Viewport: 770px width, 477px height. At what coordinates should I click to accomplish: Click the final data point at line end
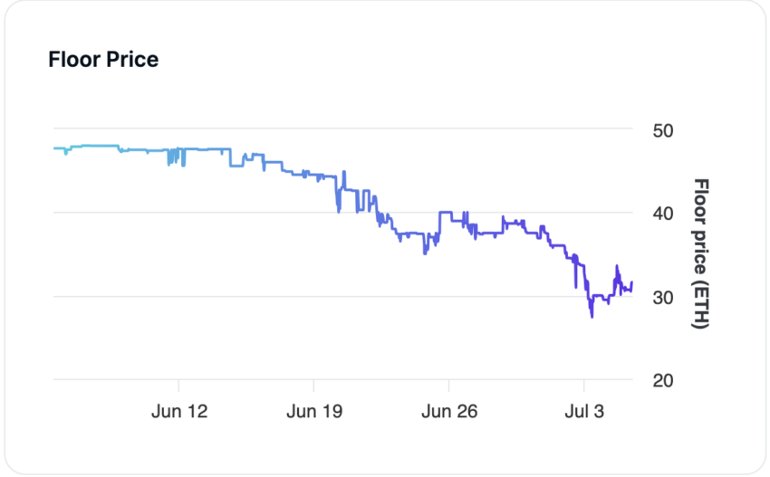click(632, 282)
